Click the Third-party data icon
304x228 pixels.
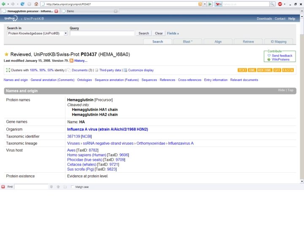click(x=97, y=70)
